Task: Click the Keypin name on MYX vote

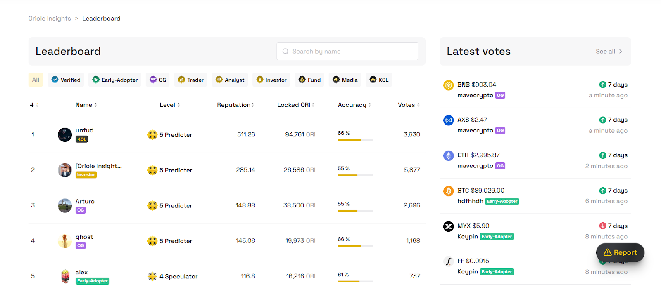Action: tap(468, 237)
